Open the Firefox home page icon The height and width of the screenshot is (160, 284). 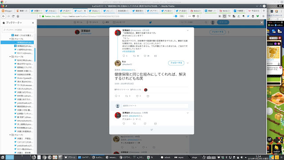18,16
